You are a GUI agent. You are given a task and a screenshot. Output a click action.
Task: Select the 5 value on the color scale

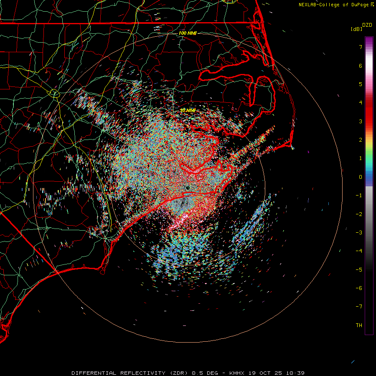[361, 84]
